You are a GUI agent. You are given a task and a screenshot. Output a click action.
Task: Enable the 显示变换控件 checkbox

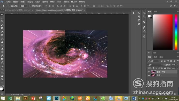pyautogui.click(x=30, y=6)
